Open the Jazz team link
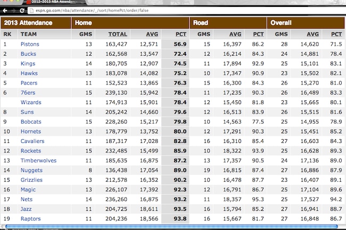 click(26, 209)
